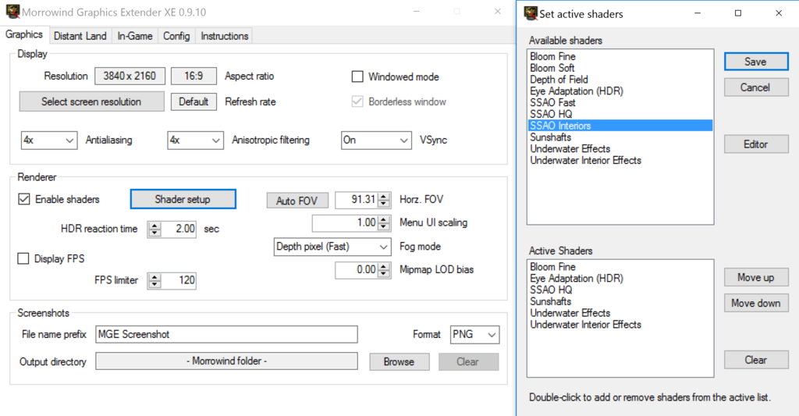799x416 pixels.
Task: Move selected shader up
Action: pyautogui.click(x=755, y=277)
